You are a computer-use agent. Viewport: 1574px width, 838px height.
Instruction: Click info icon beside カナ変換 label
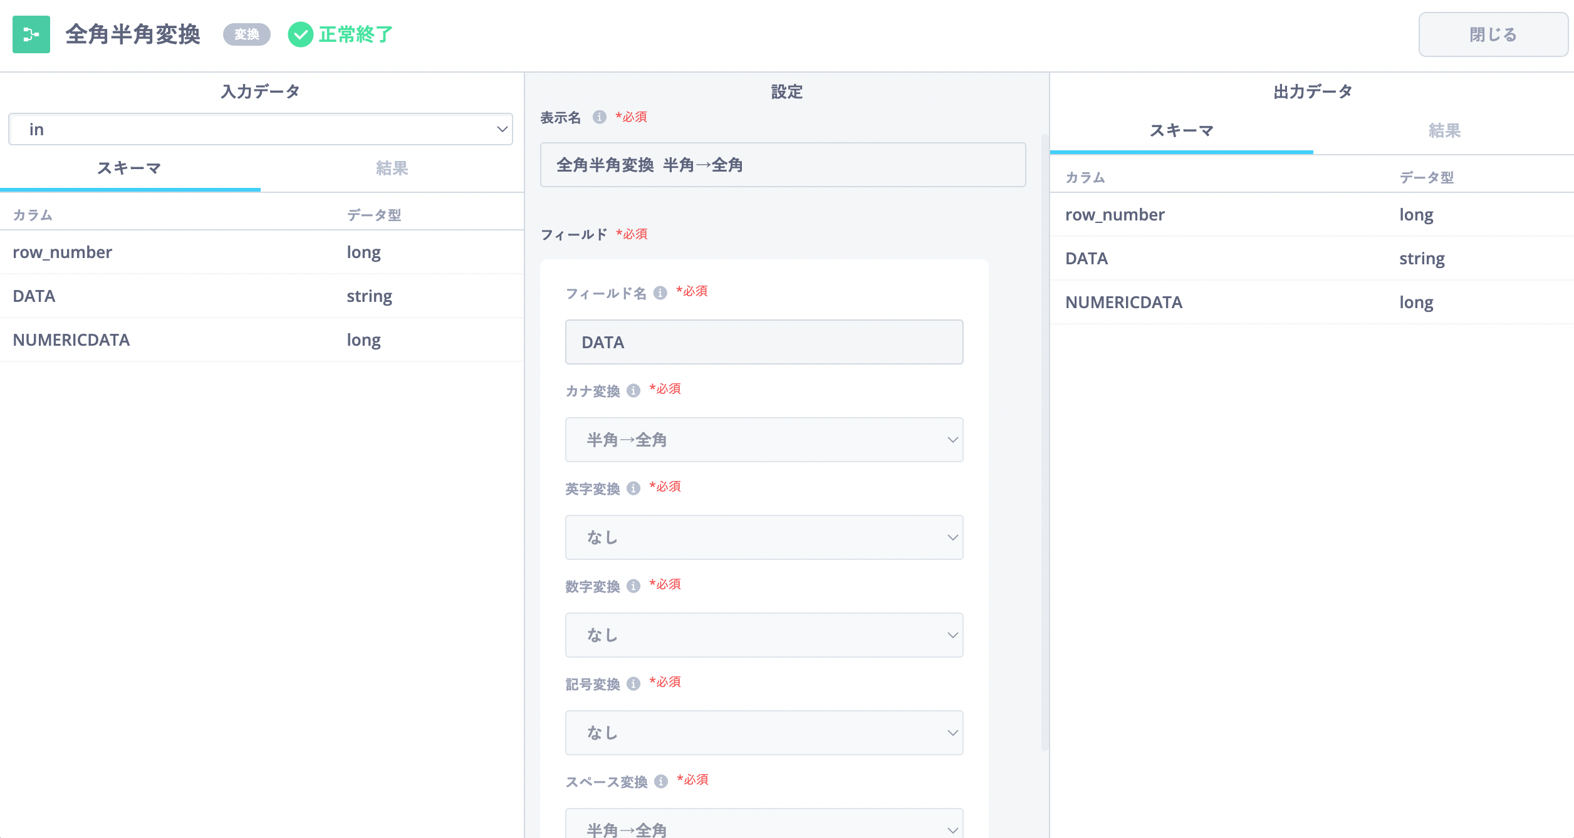(x=633, y=391)
